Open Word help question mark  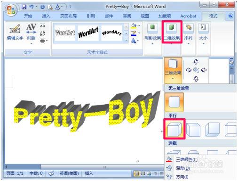tap(230, 16)
